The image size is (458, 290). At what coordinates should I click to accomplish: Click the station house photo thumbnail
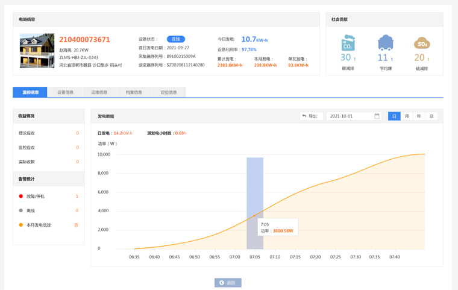click(x=37, y=51)
